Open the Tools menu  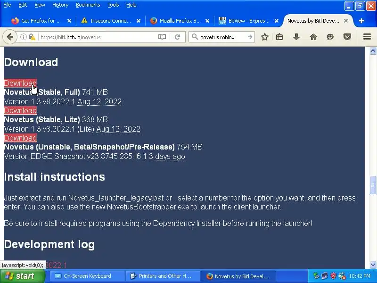tap(113, 5)
